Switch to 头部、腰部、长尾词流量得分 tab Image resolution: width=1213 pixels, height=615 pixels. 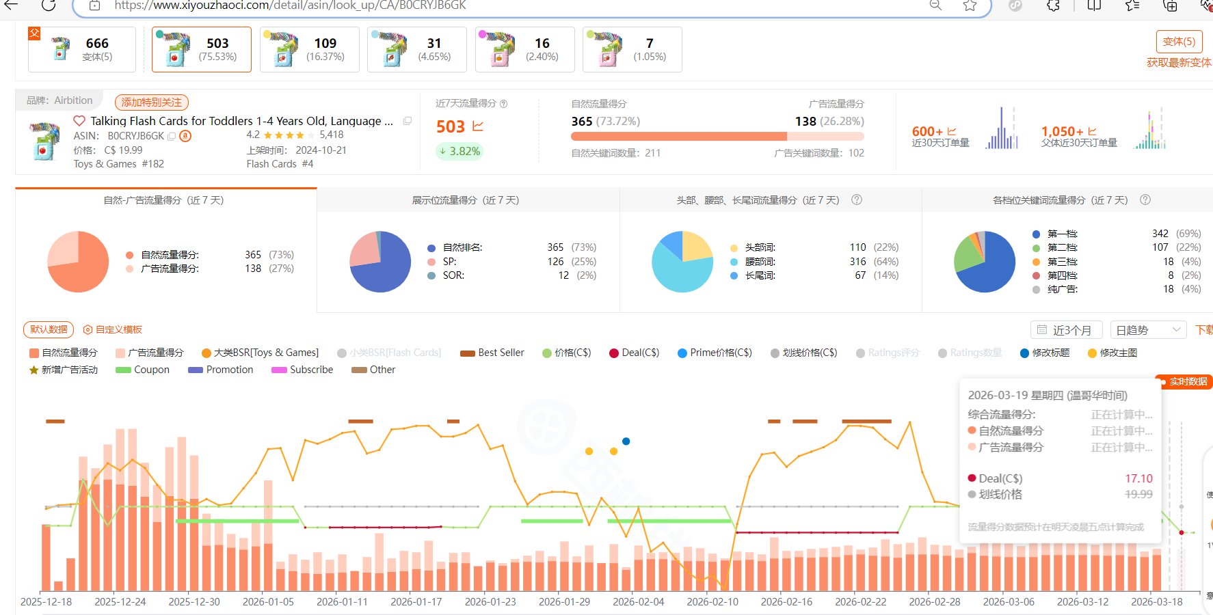point(758,200)
